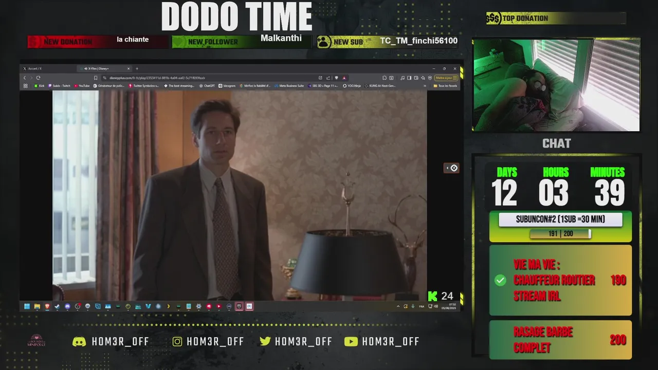Click the NEW SUB name TC_TM_finchi56100

point(418,41)
